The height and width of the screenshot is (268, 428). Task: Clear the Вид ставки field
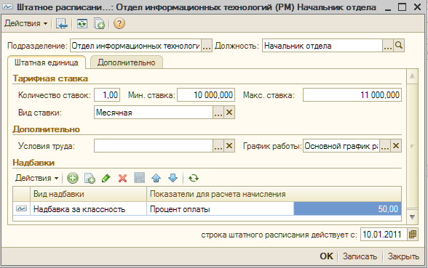[x=229, y=113]
